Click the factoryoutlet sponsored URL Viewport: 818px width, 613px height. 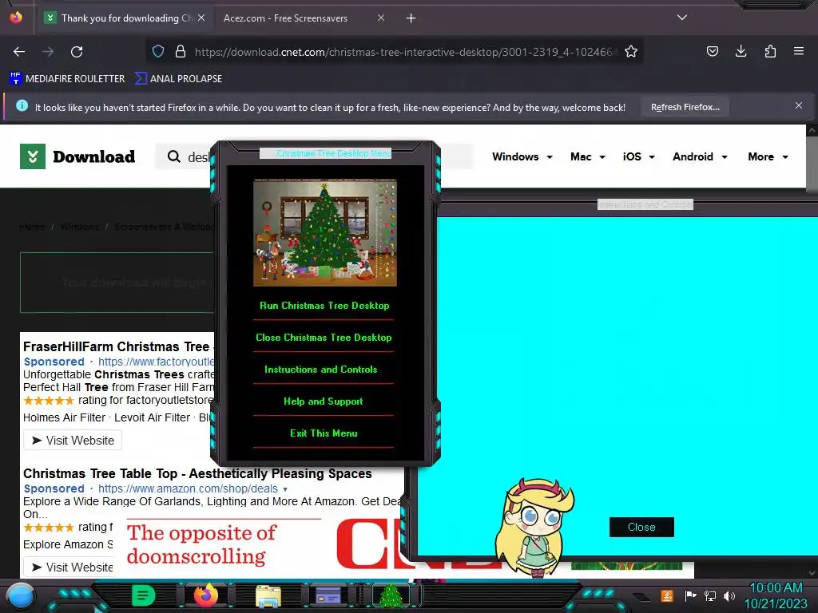tap(156, 362)
